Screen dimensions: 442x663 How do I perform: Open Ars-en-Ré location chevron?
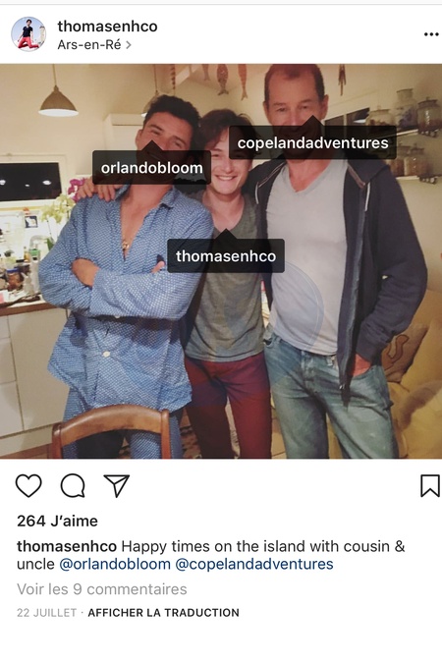pyautogui.click(x=129, y=45)
